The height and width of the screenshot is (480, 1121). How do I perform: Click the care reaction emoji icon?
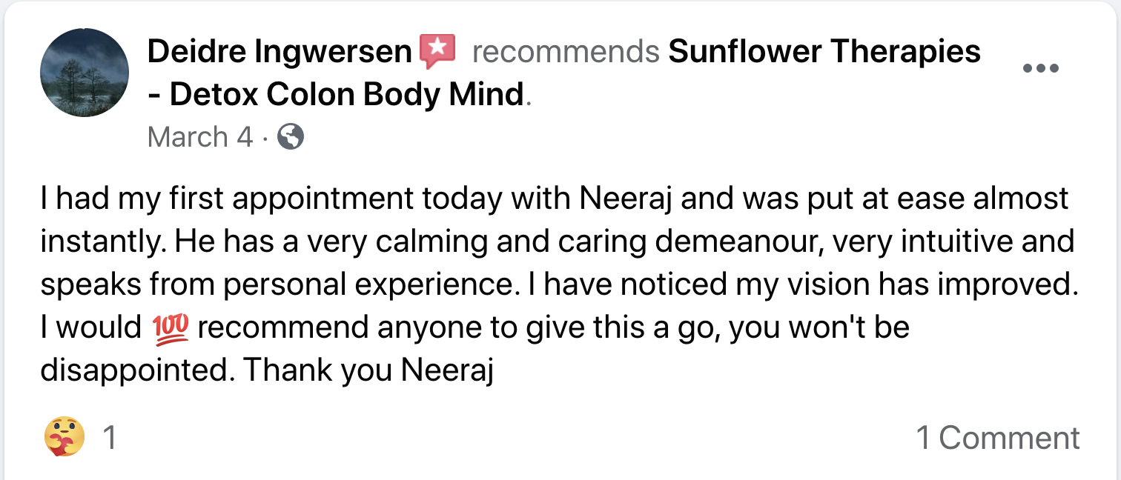(x=64, y=437)
